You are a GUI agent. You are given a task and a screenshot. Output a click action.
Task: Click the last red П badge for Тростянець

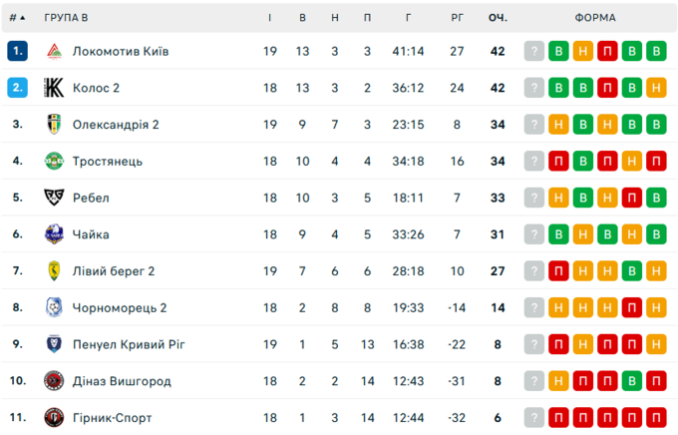coord(655,161)
